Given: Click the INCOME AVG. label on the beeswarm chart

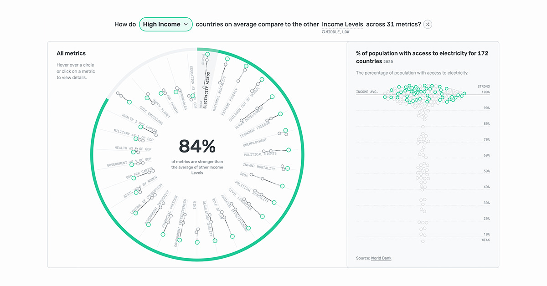Looking at the screenshot, I should click(367, 92).
